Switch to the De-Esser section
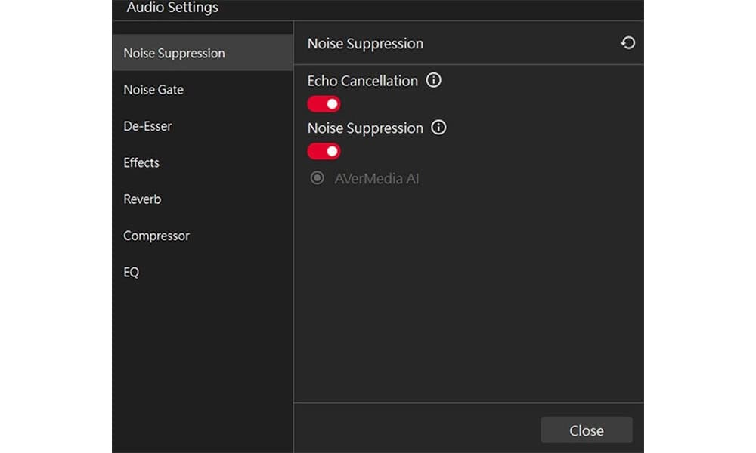The width and height of the screenshot is (756, 453). 147,126
